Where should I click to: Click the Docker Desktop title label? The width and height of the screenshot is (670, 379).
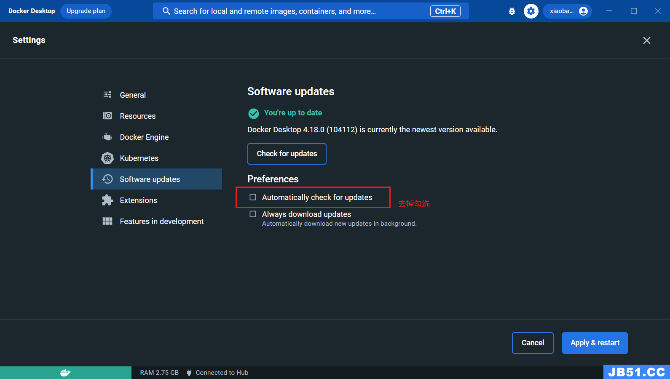(x=32, y=11)
